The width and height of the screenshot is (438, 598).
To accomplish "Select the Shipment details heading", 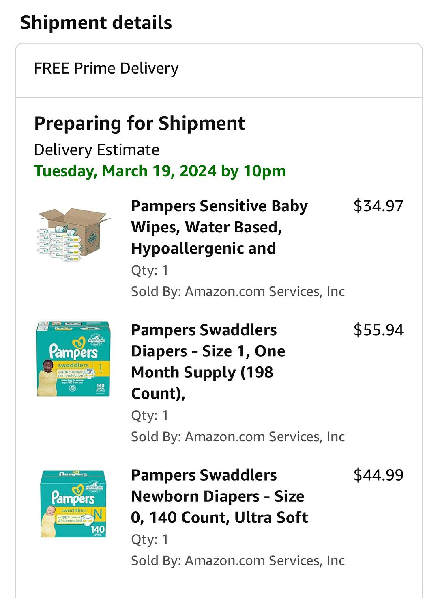I will pyautogui.click(x=96, y=23).
